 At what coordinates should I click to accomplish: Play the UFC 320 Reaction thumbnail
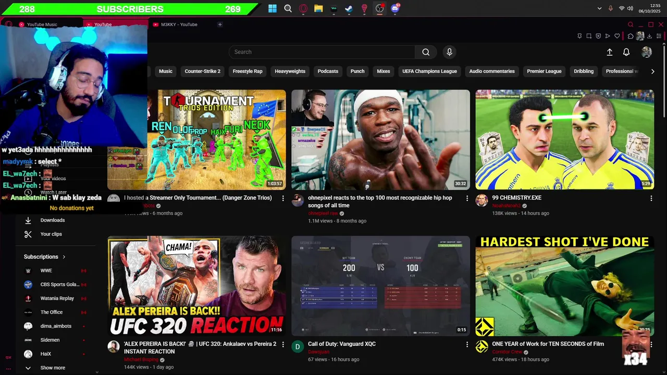(x=197, y=286)
